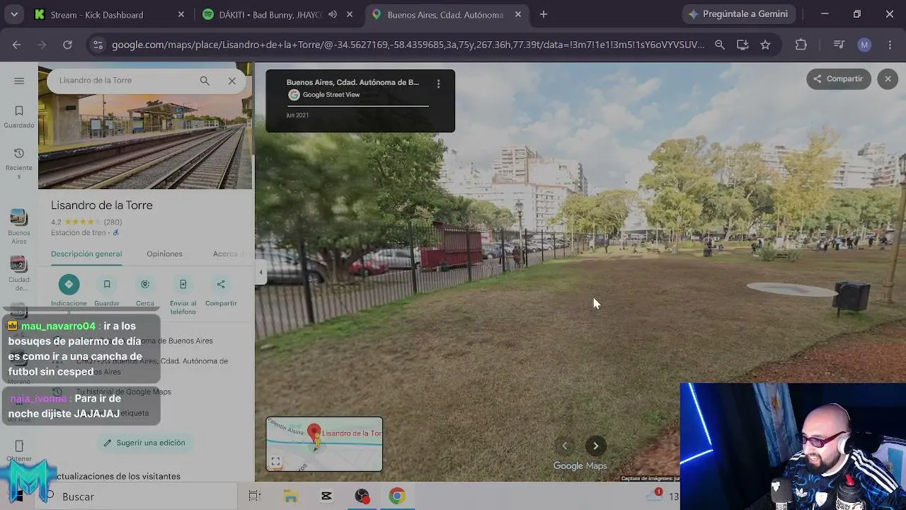
Task: Close the Kick Dashboard tab
Action: (181, 15)
